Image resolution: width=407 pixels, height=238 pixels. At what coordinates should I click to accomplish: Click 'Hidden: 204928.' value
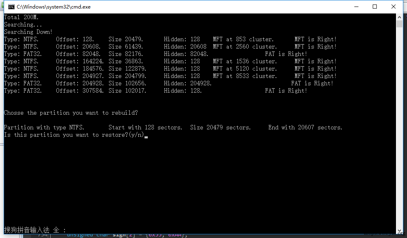pyautogui.click(x=188, y=83)
